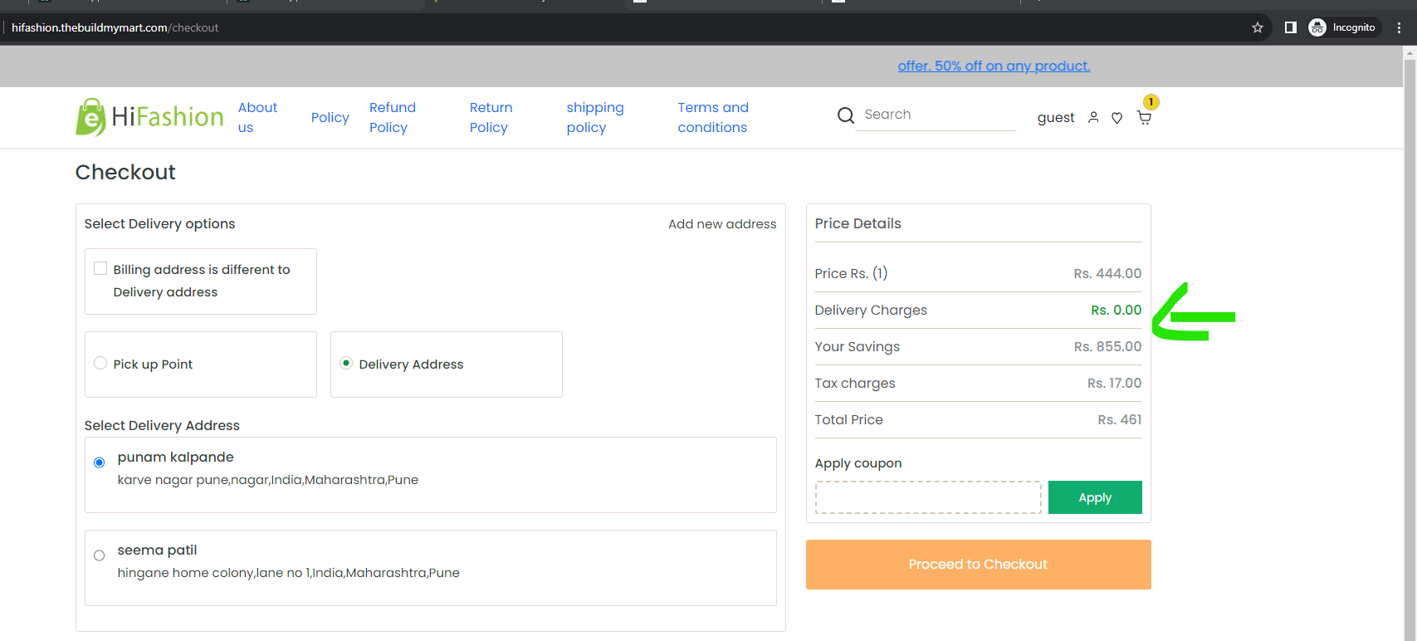Check Billing address is different checkbox
Screen dimensions: 1417x641
tap(100, 268)
